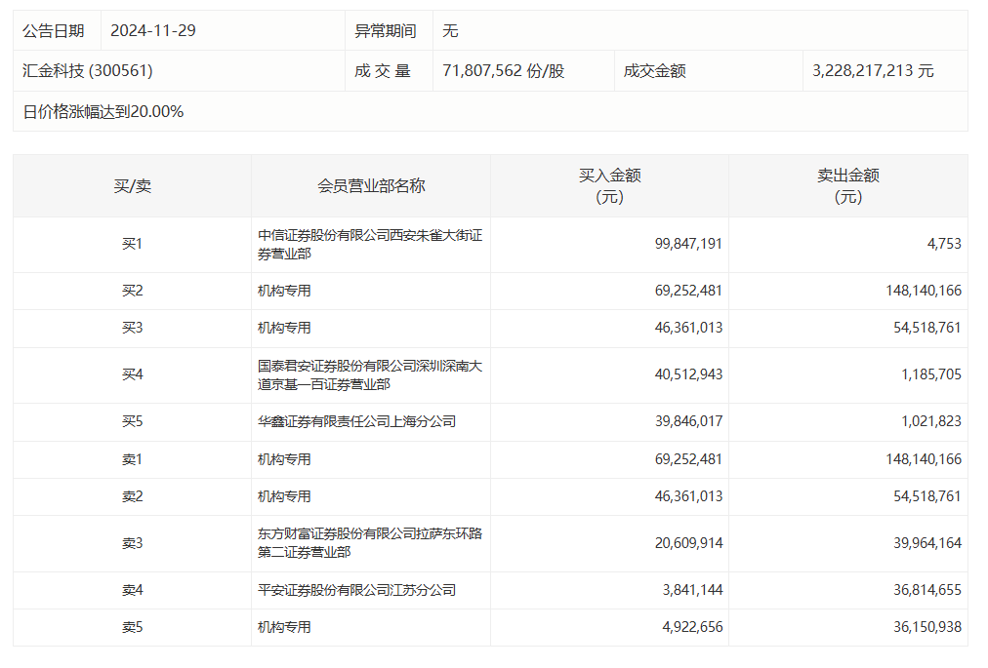Click the 成交量 value 71,807,562 份/股
Image resolution: width=988 pixels, height=668 pixels.
click(503, 71)
